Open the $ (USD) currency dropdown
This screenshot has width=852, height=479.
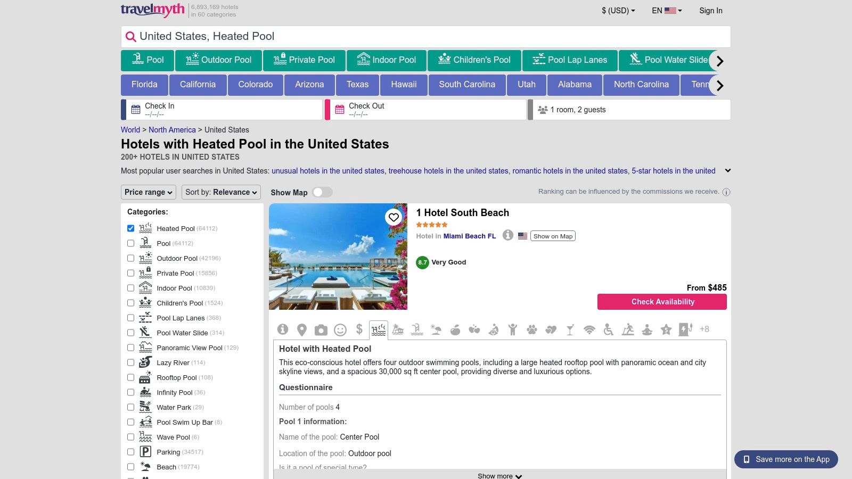coord(618,11)
